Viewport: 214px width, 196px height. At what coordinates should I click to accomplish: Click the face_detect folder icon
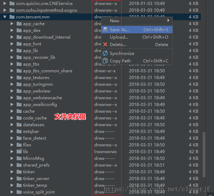point(19,138)
